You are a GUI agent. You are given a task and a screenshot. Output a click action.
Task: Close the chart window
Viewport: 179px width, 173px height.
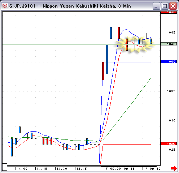tap(173, 6)
